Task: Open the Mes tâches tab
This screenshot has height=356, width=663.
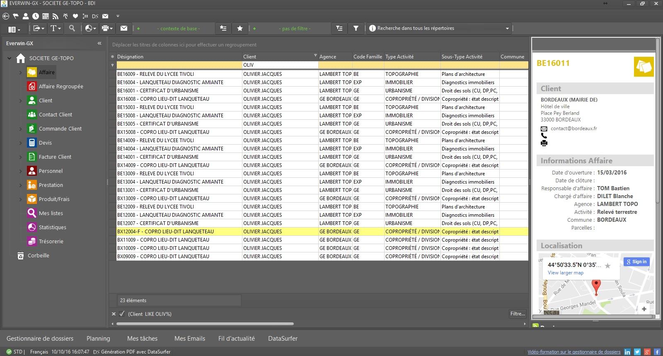Action: [142, 339]
